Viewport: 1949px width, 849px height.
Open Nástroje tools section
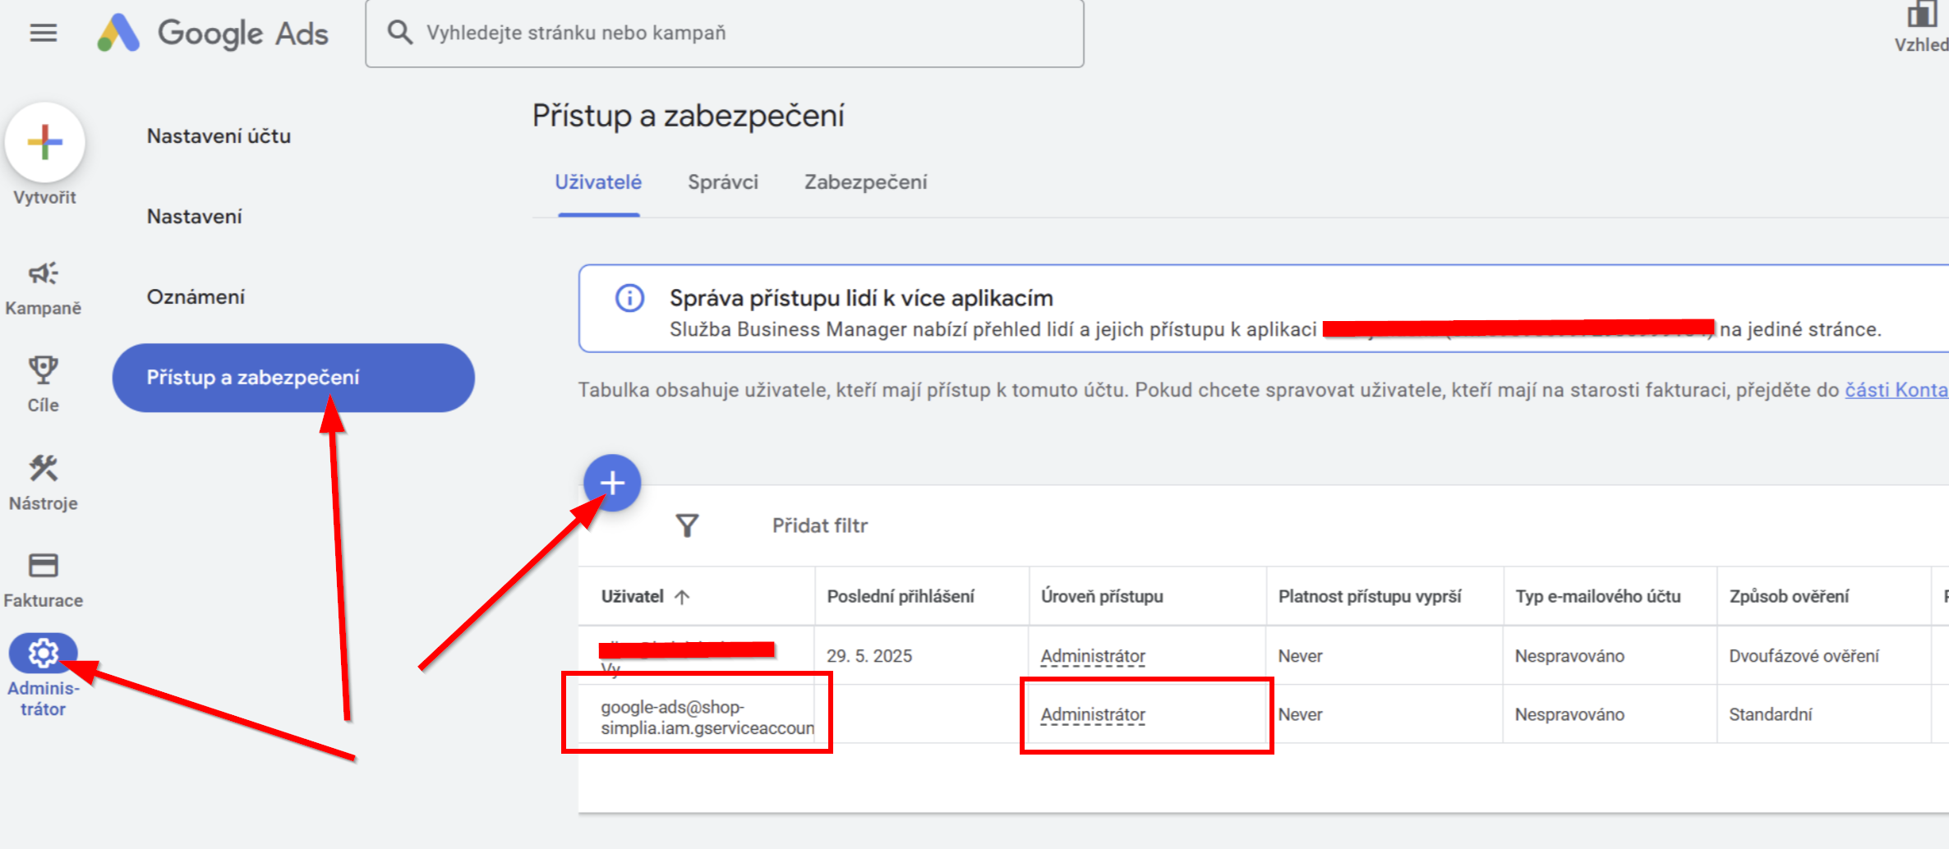point(43,483)
